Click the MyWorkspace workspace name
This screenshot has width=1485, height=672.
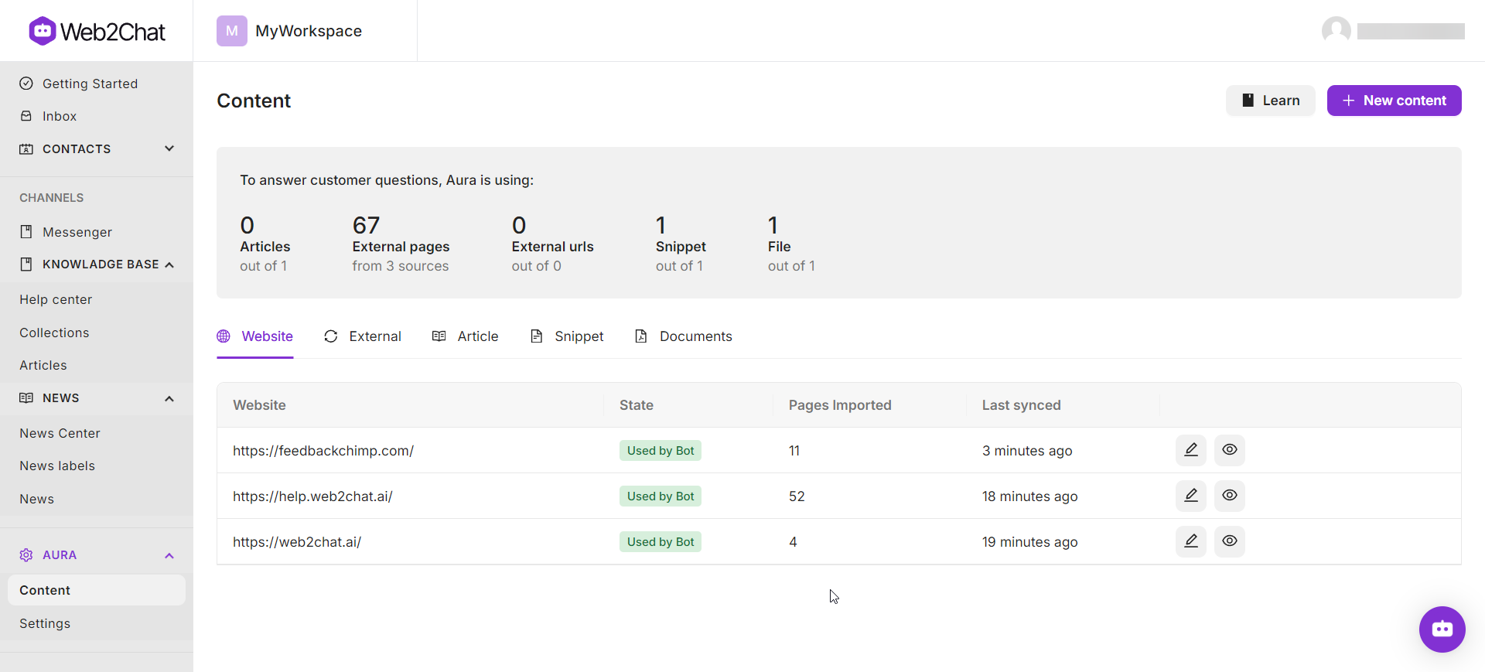pyautogui.click(x=309, y=31)
